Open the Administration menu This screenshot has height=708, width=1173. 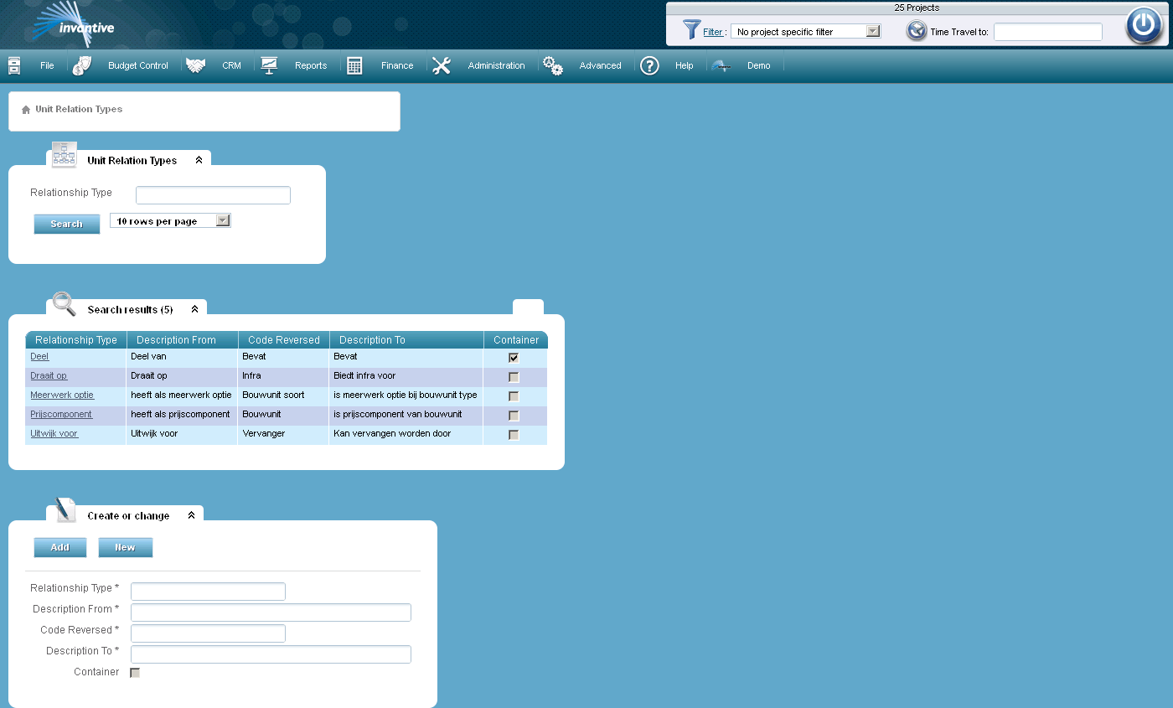click(496, 65)
